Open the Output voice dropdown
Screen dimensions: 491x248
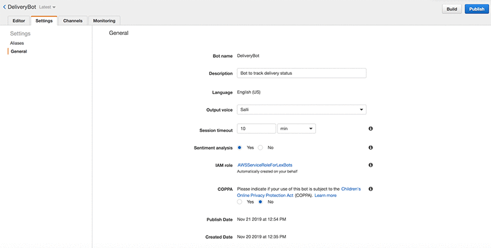coord(301,110)
